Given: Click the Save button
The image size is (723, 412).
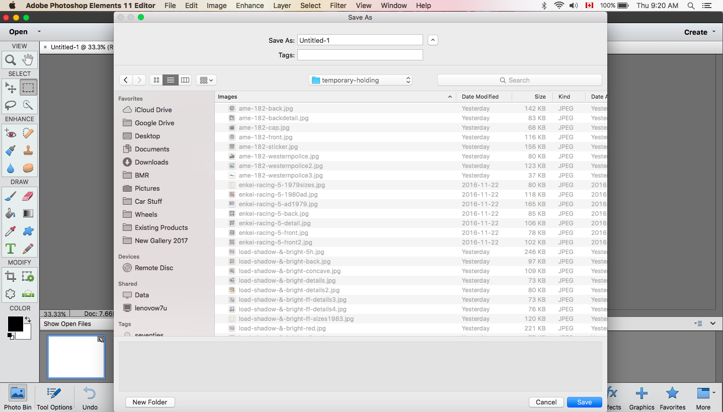Looking at the screenshot, I should 584,402.
